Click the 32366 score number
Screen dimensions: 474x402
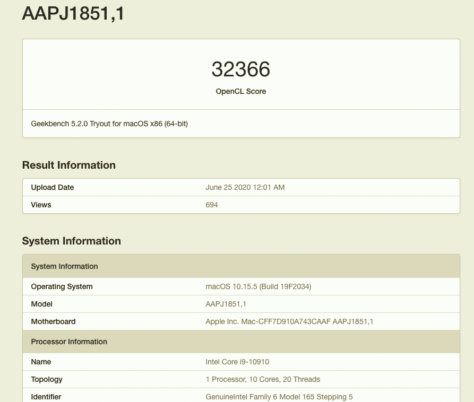click(x=240, y=69)
